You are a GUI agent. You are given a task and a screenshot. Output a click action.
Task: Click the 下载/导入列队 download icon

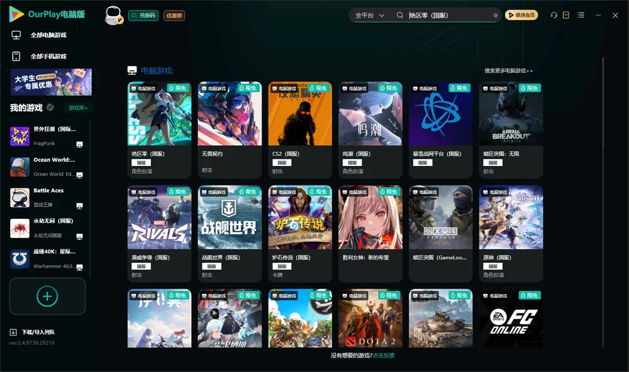[13, 332]
